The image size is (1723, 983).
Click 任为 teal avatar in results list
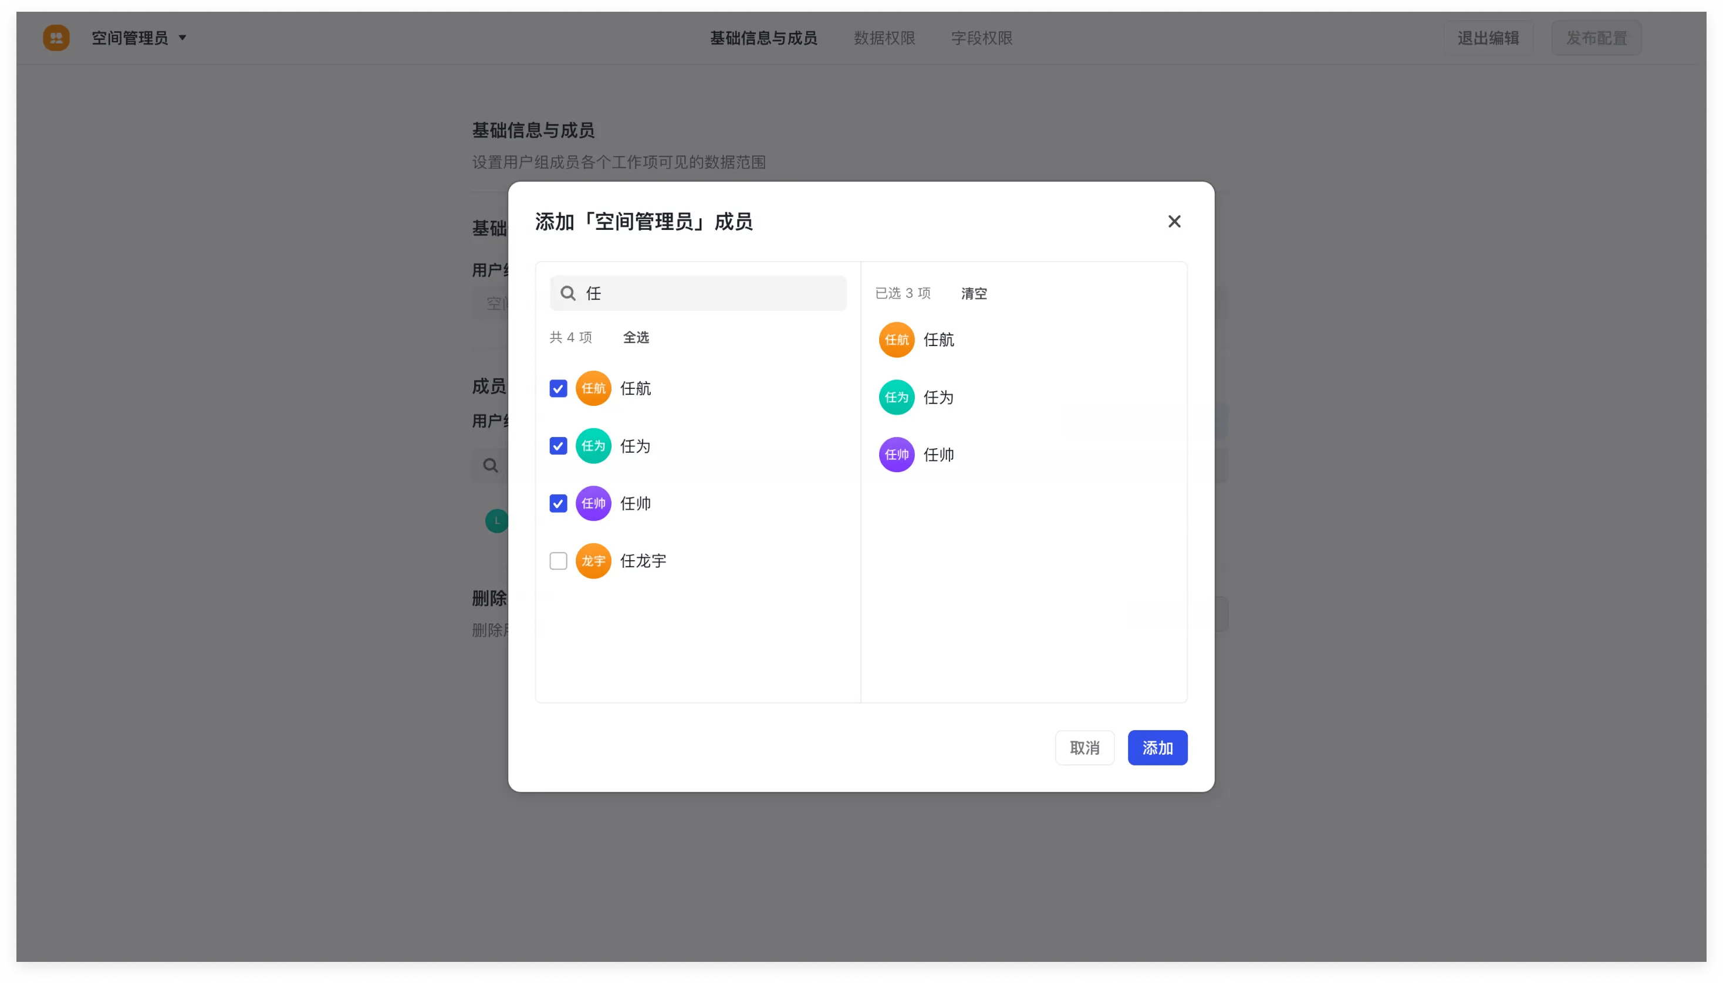click(593, 446)
